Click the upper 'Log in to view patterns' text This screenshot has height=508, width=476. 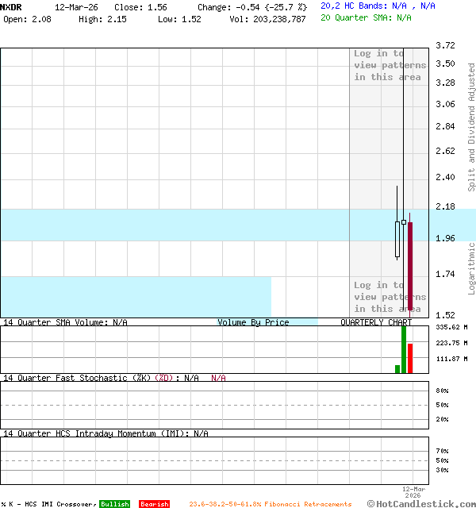click(x=390, y=65)
